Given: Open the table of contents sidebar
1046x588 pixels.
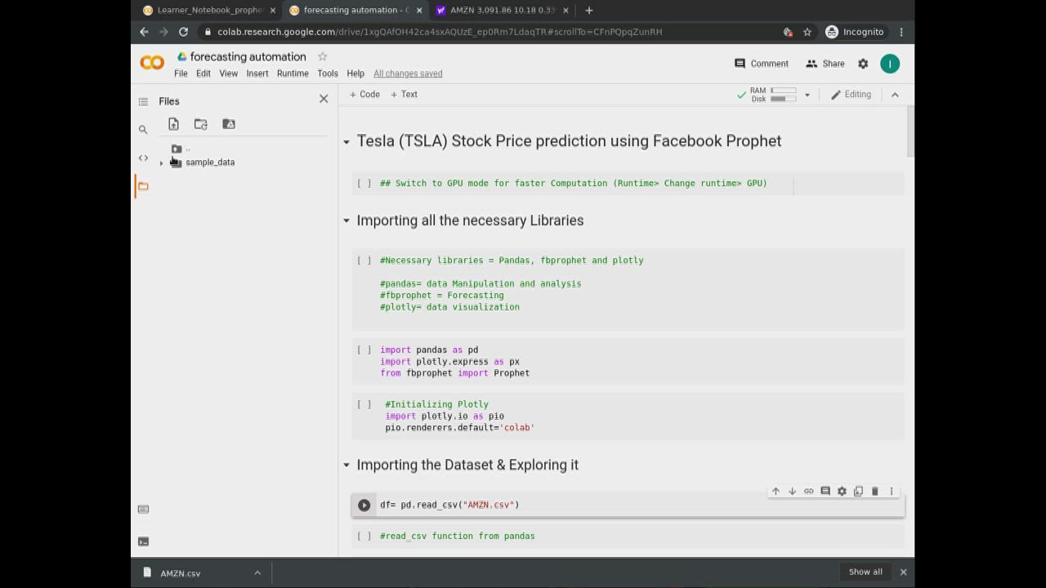Looking at the screenshot, I should [x=143, y=101].
